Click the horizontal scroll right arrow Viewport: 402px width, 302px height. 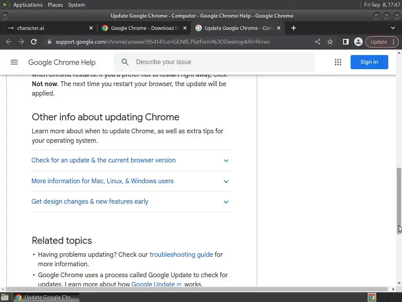point(393,289)
